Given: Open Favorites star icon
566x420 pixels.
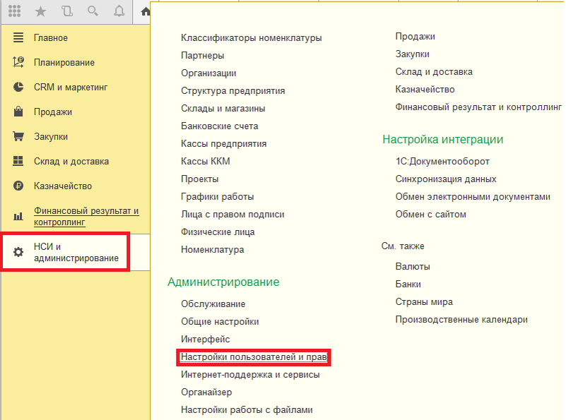Looking at the screenshot, I should point(40,11).
